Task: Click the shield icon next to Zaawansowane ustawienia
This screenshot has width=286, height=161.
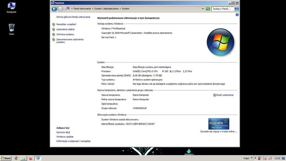Action: tap(54, 40)
